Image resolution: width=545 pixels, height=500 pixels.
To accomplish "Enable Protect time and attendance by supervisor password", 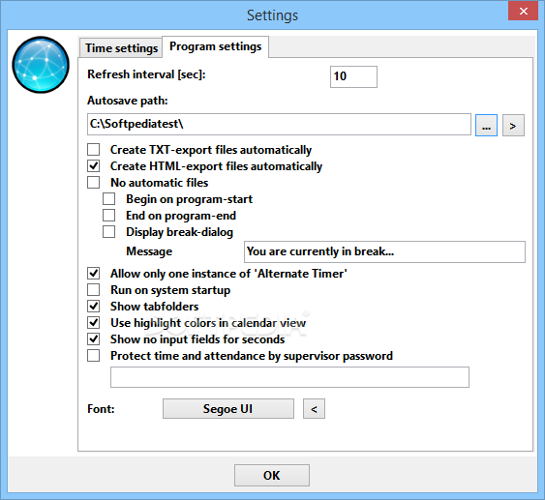I will [94, 356].
